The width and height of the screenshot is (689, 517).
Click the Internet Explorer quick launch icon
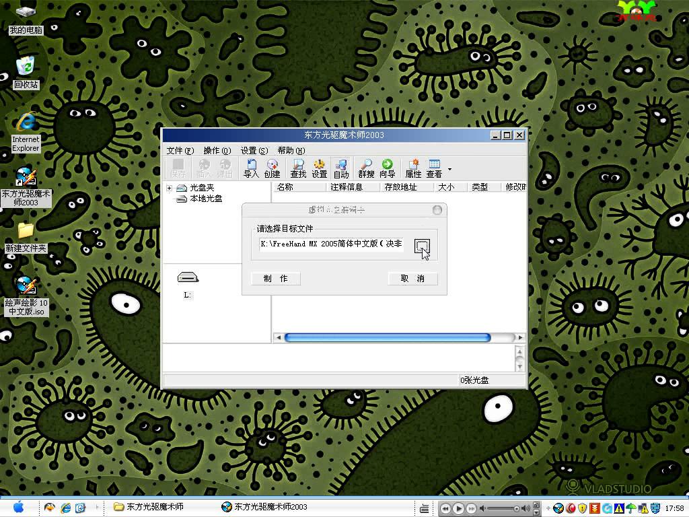65,508
